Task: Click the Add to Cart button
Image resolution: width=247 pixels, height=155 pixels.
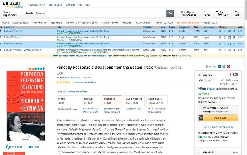Action: [x=218, y=118]
